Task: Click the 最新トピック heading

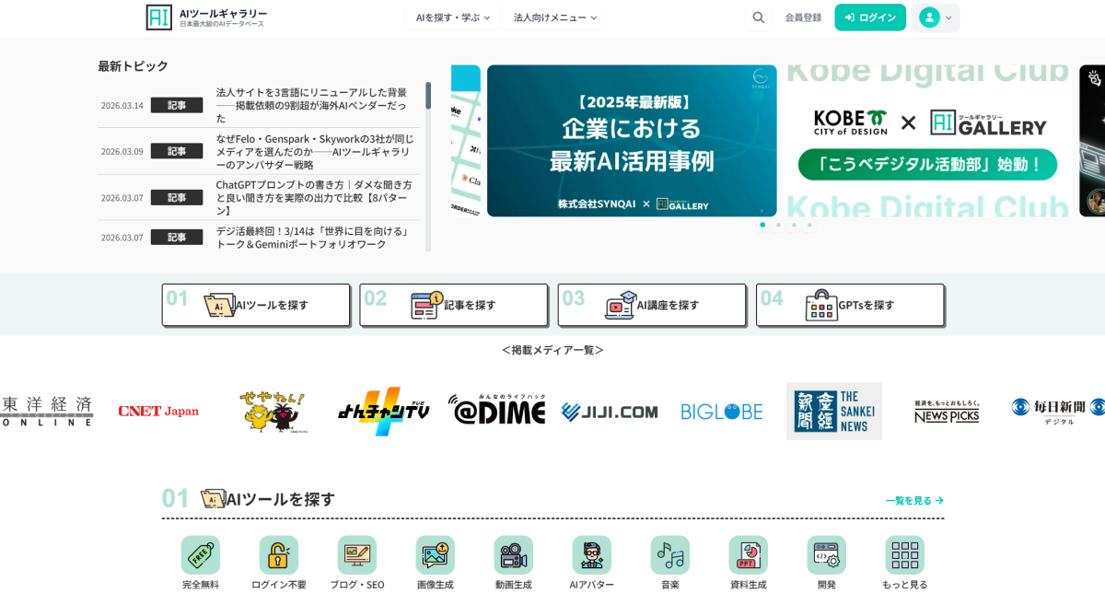Action: 134,66
